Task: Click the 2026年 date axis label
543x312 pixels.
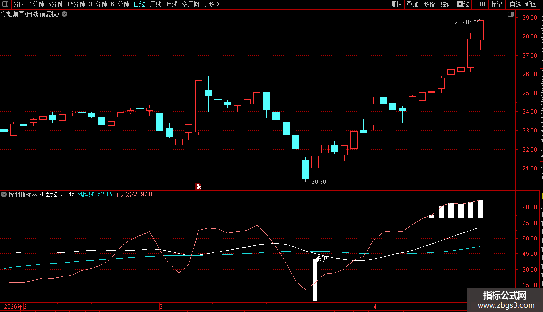Action: tap(13, 306)
